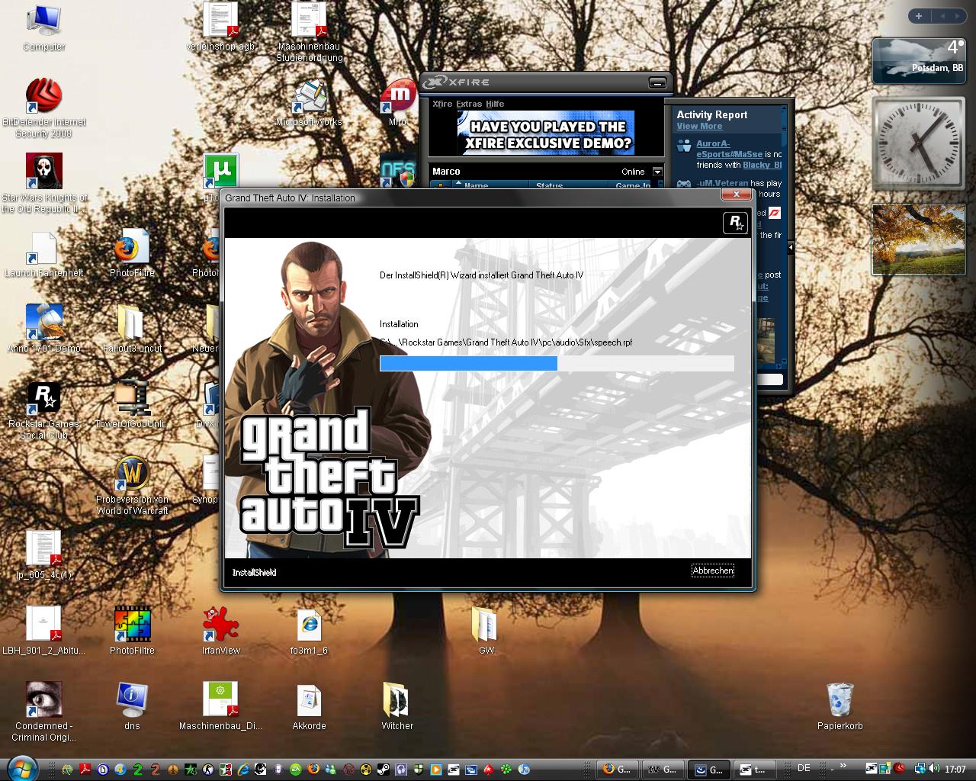This screenshot has width=976, height=781.
Task: Open the Hilfe menu in Xfire
Action: click(495, 104)
